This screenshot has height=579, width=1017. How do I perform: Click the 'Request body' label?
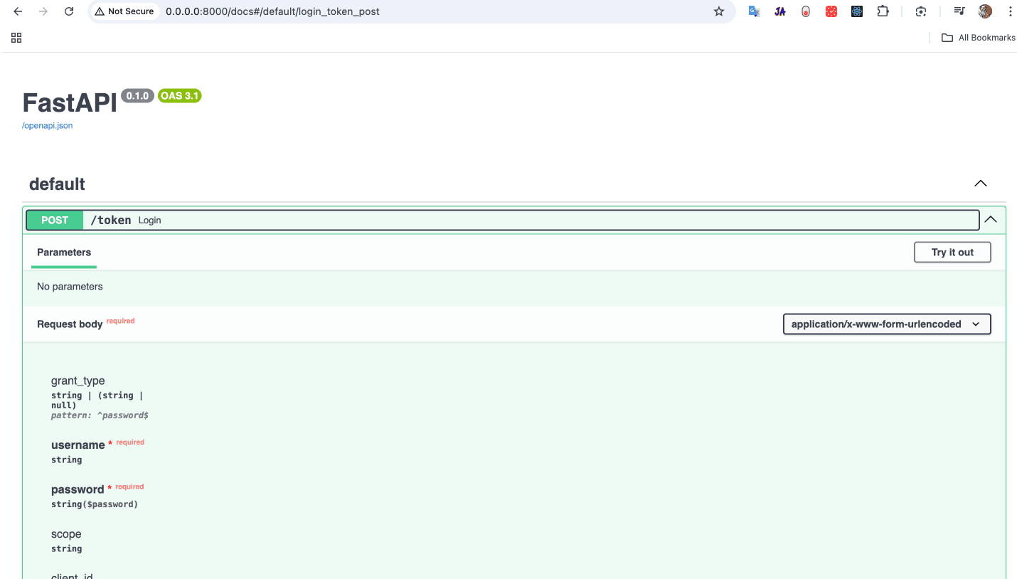point(70,324)
